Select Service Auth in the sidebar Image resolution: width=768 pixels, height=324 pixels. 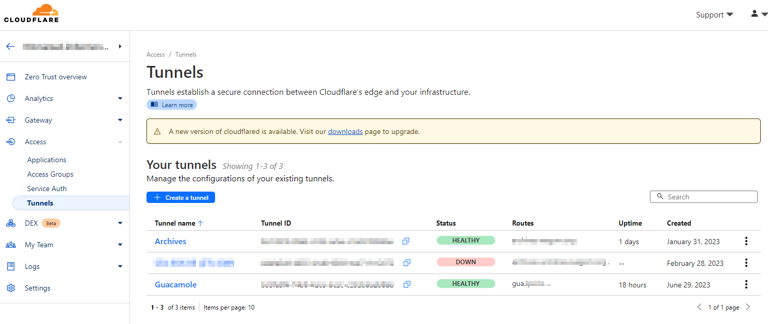pyautogui.click(x=47, y=189)
